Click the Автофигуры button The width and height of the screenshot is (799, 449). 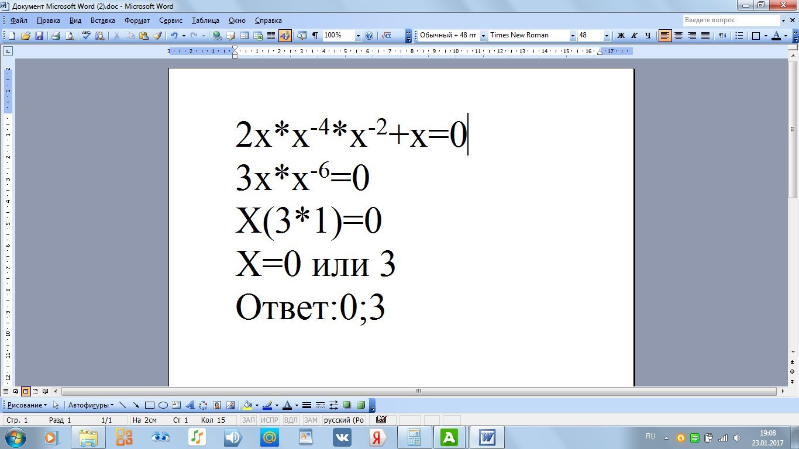(x=91, y=405)
